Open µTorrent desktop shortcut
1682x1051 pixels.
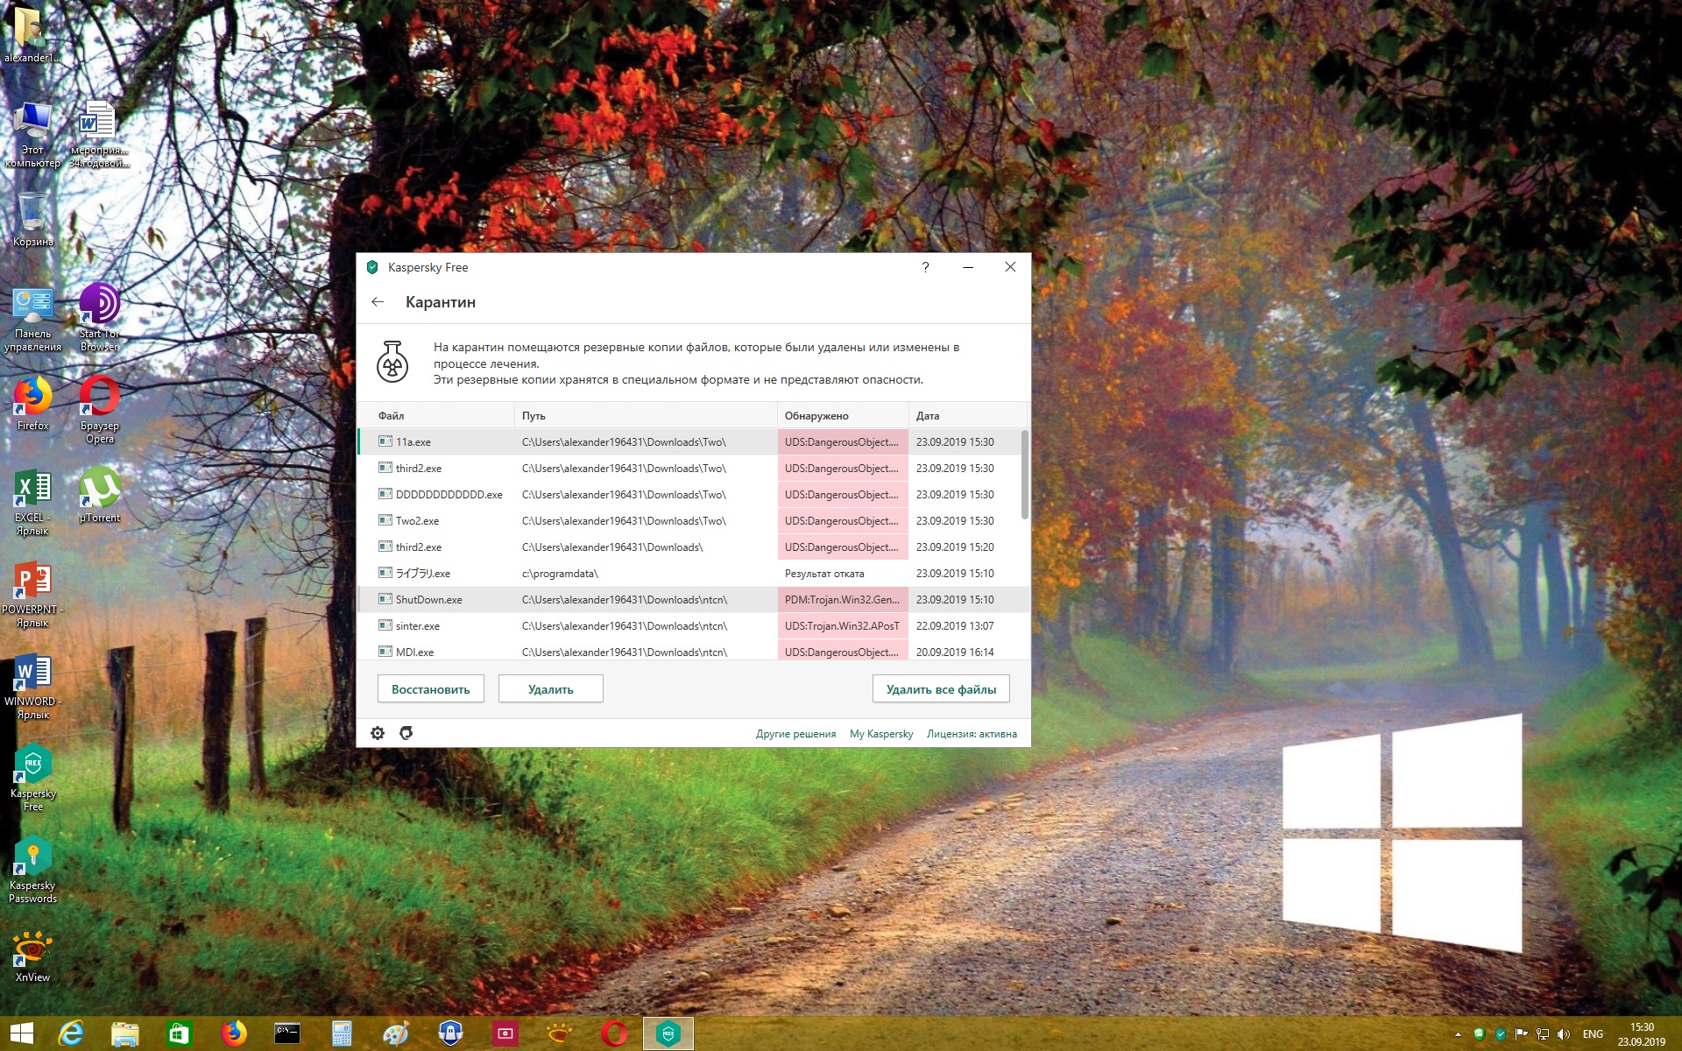click(x=99, y=495)
